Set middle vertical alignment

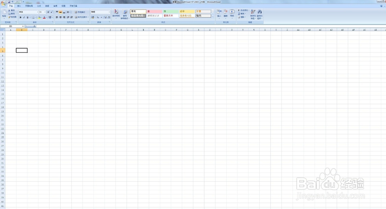point(60,12)
